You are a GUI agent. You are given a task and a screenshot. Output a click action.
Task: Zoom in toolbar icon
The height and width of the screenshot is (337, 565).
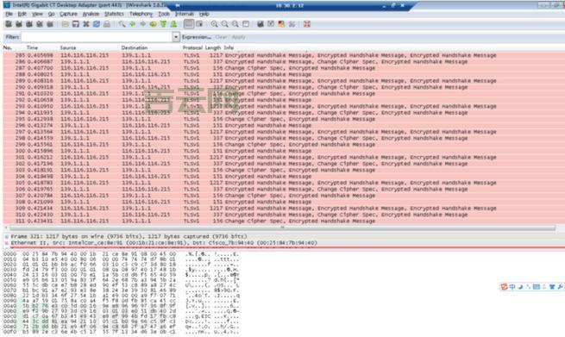(215, 24)
